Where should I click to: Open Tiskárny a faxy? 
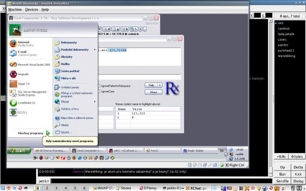pos(66,109)
